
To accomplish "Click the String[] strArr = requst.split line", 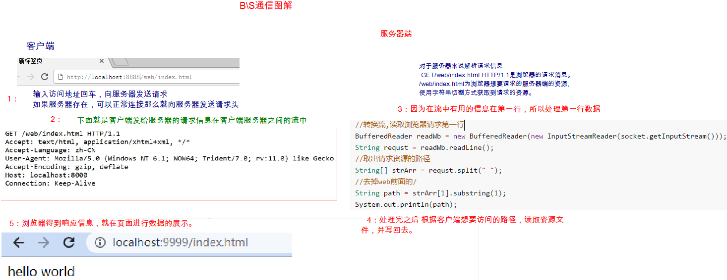I will tap(428, 170).
